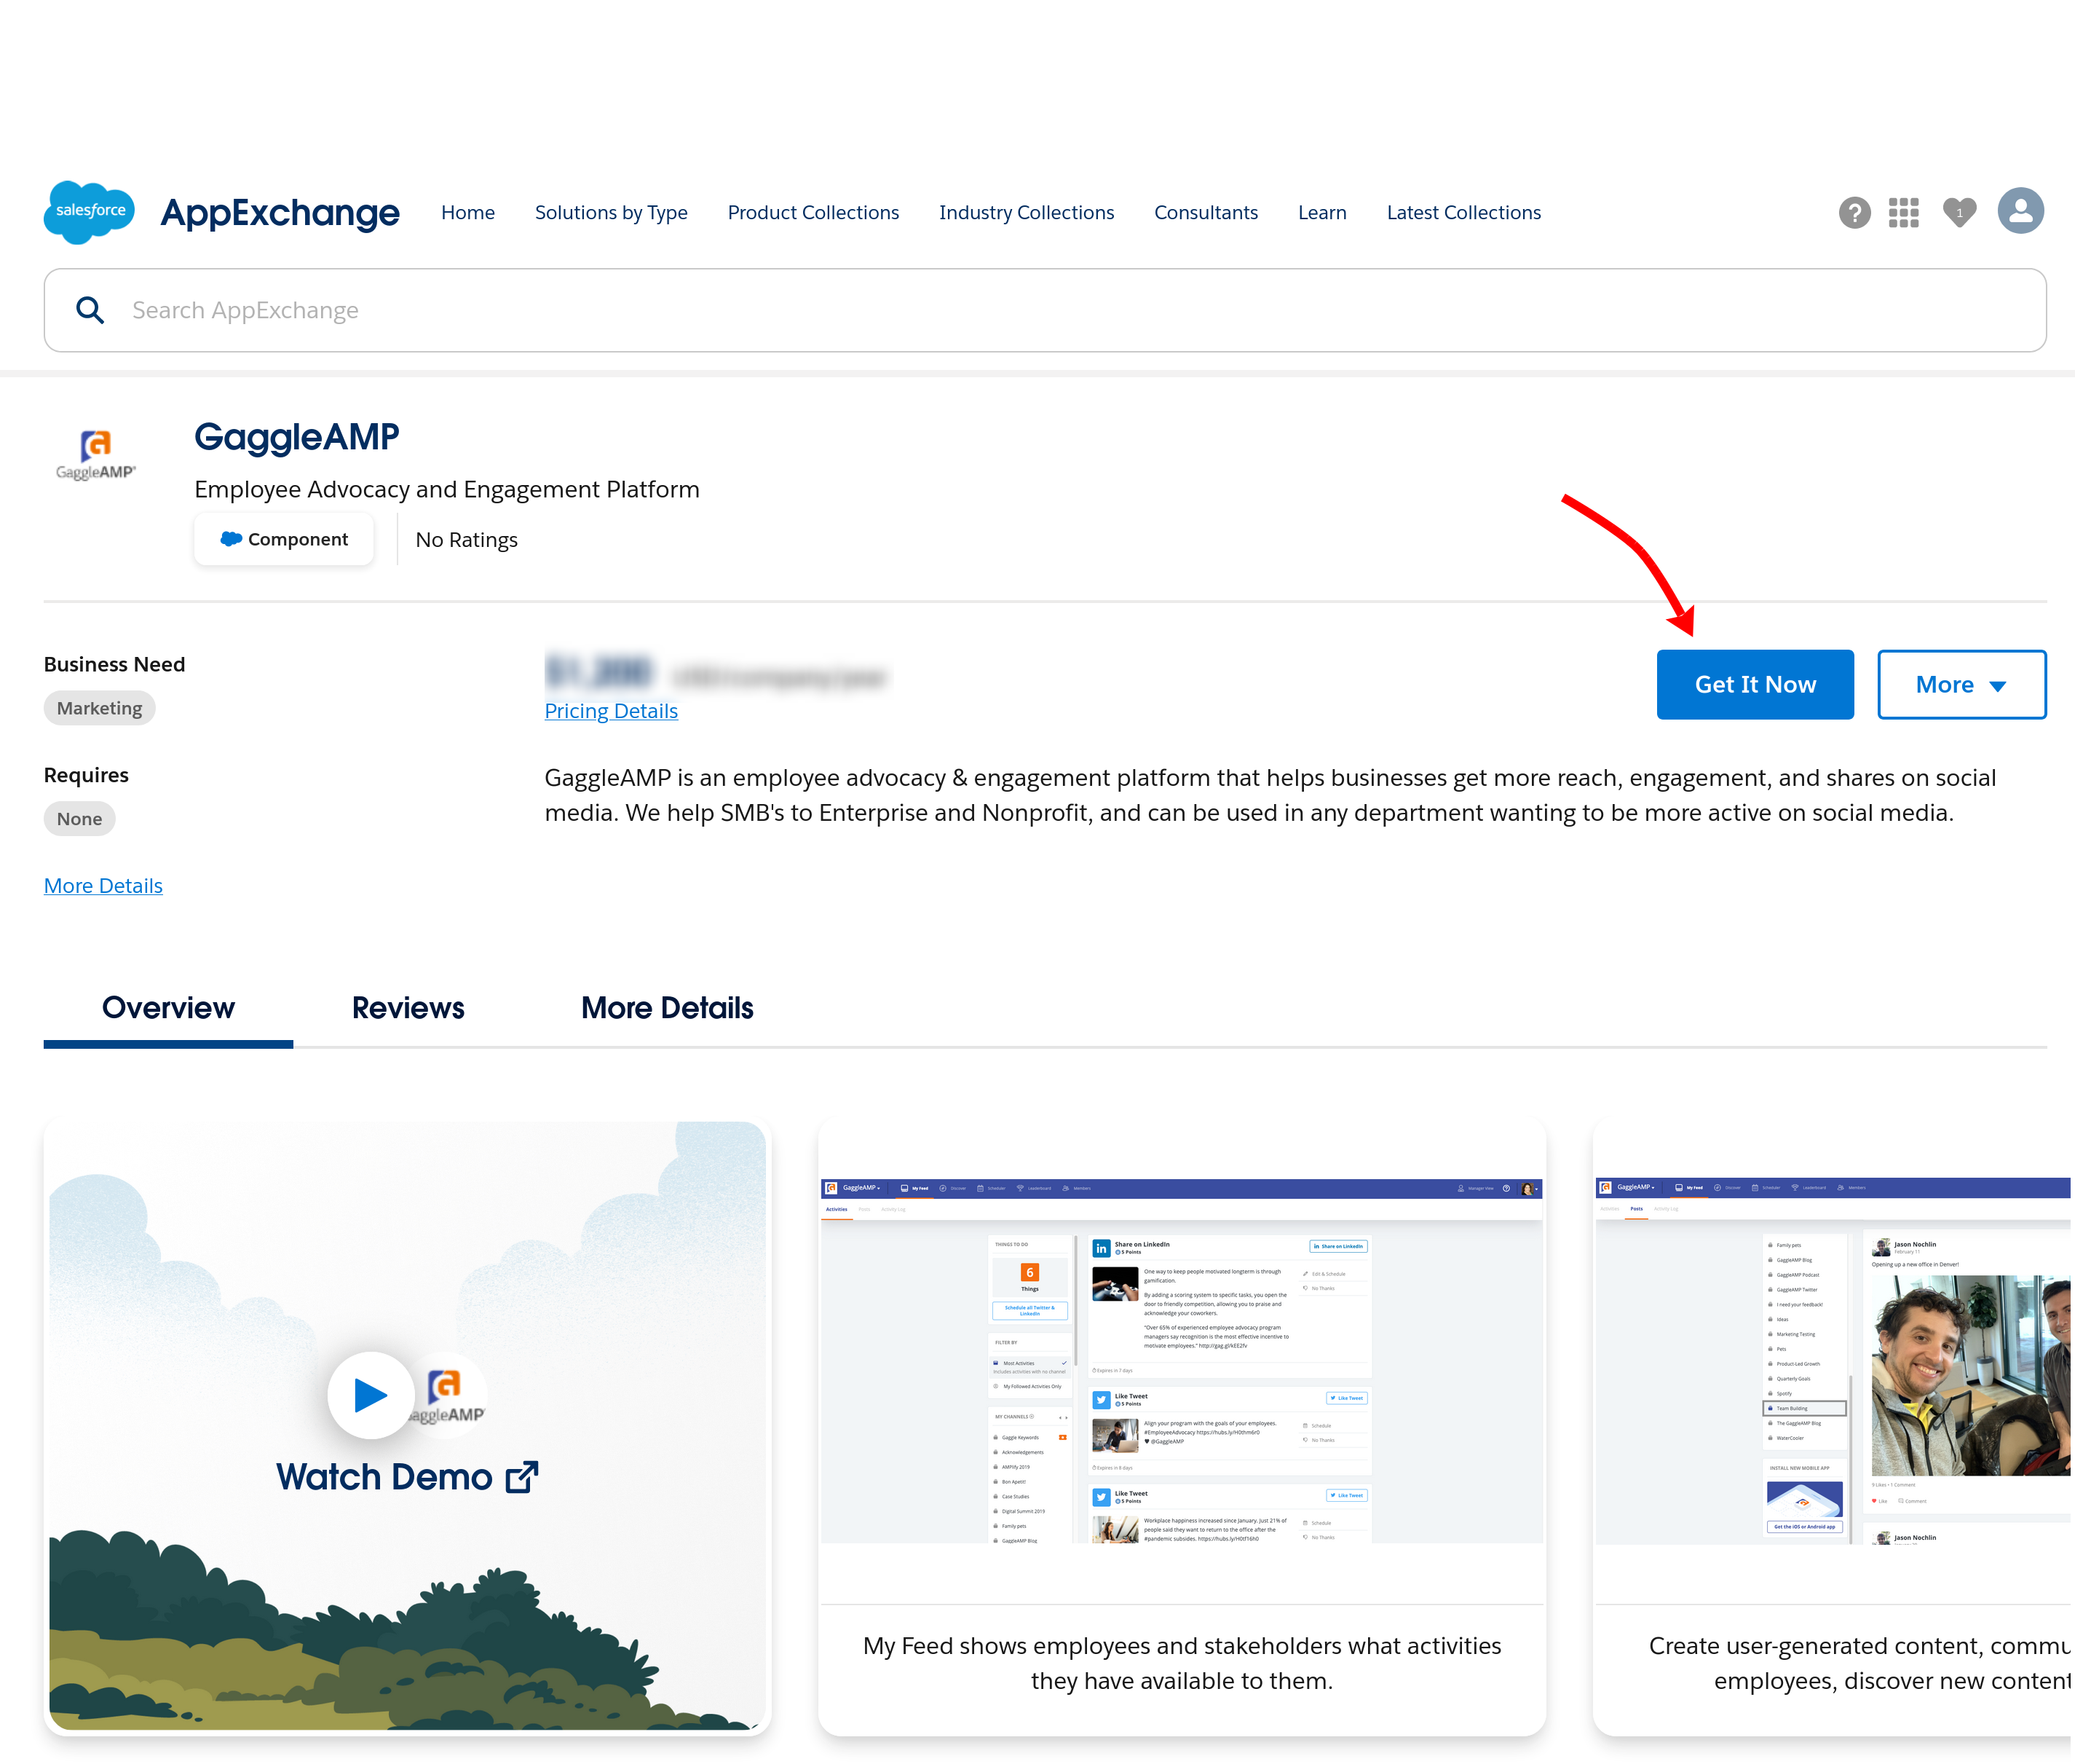
Task: Open the Pricing Details link
Action: (x=611, y=711)
